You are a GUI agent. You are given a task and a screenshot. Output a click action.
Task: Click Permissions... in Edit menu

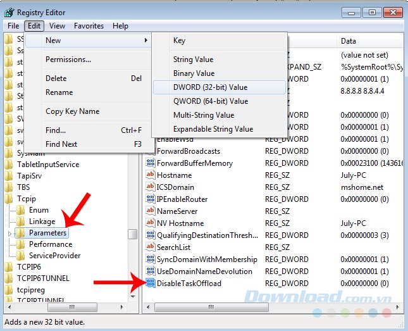[68, 59]
